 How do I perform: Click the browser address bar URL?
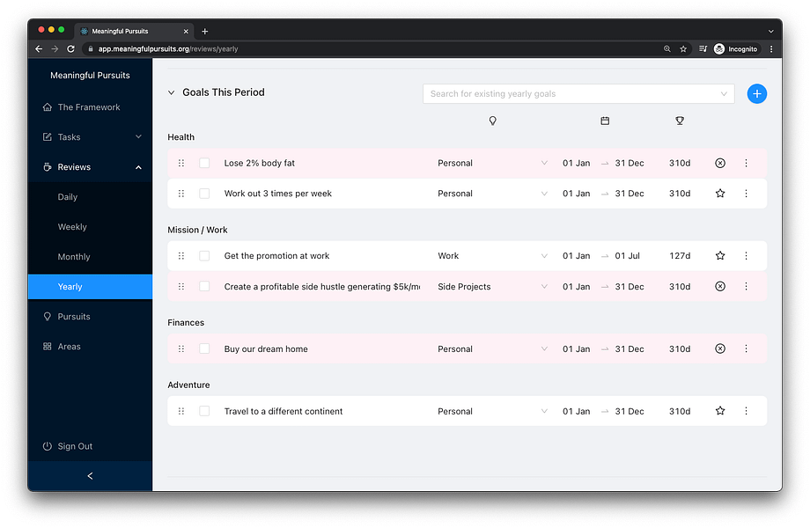point(168,49)
